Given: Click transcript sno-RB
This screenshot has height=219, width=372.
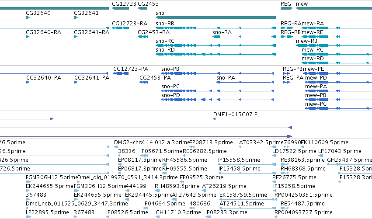Looking at the screenshot, I should 165,24.
